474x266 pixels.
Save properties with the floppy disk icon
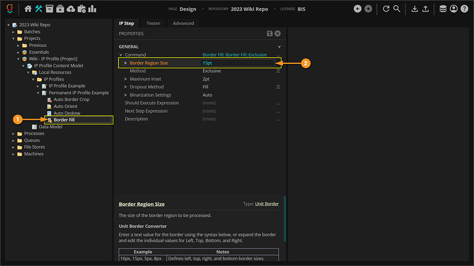270,34
